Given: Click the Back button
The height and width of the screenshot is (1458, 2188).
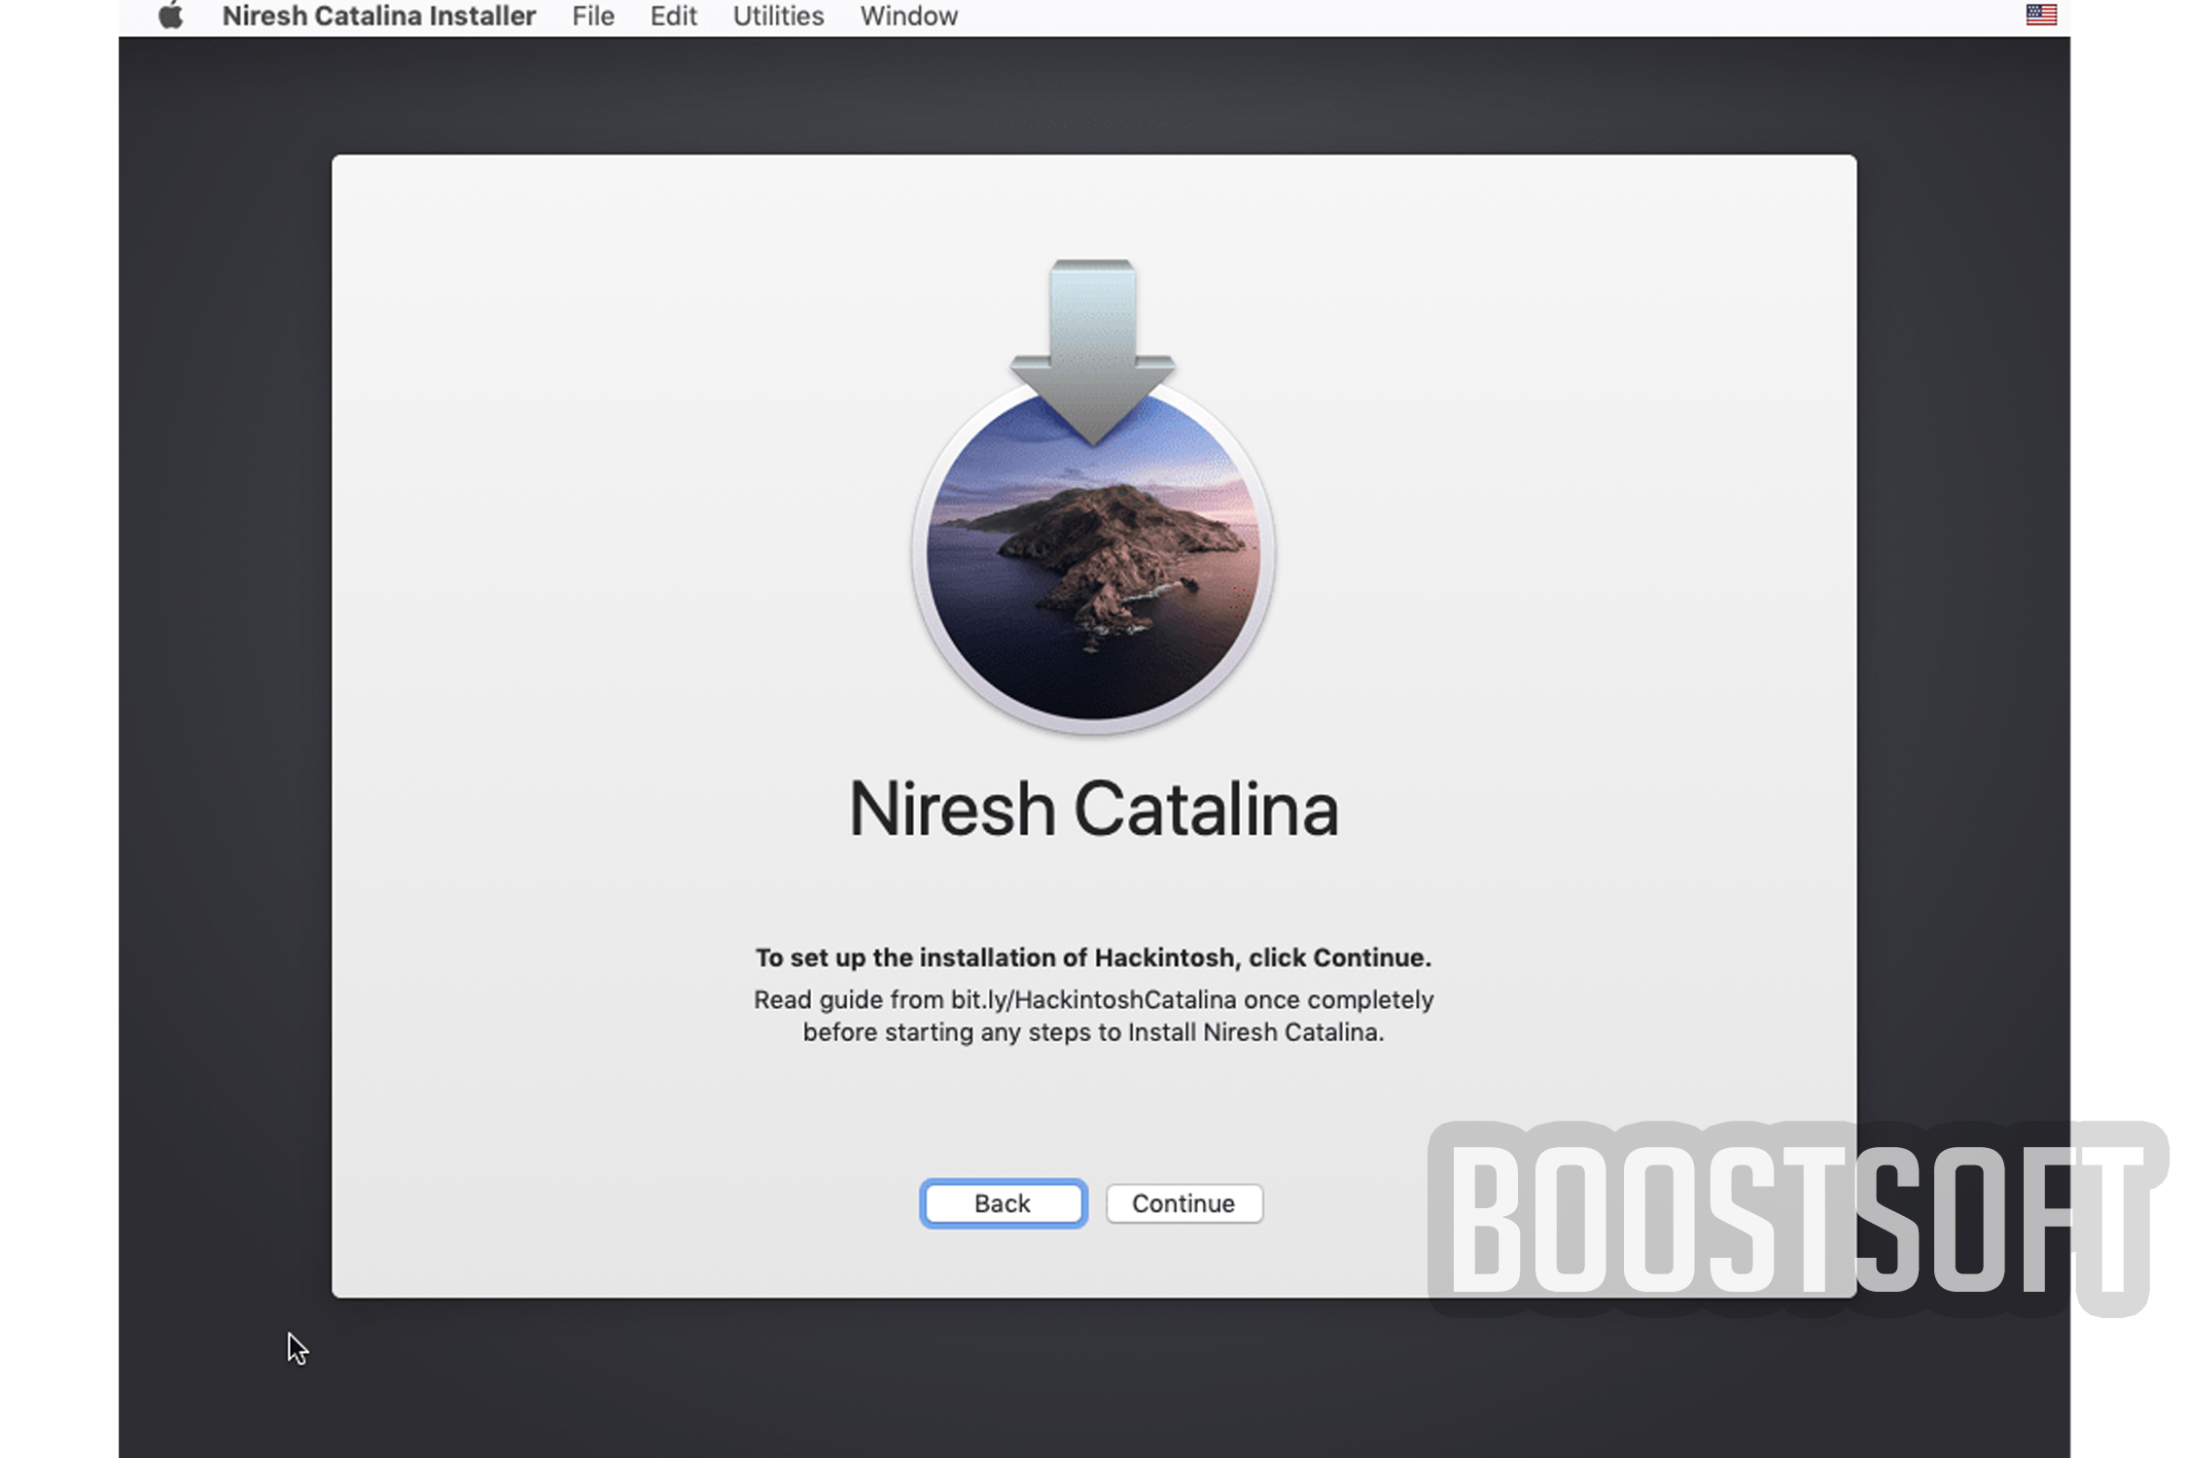Looking at the screenshot, I should (x=1003, y=1203).
